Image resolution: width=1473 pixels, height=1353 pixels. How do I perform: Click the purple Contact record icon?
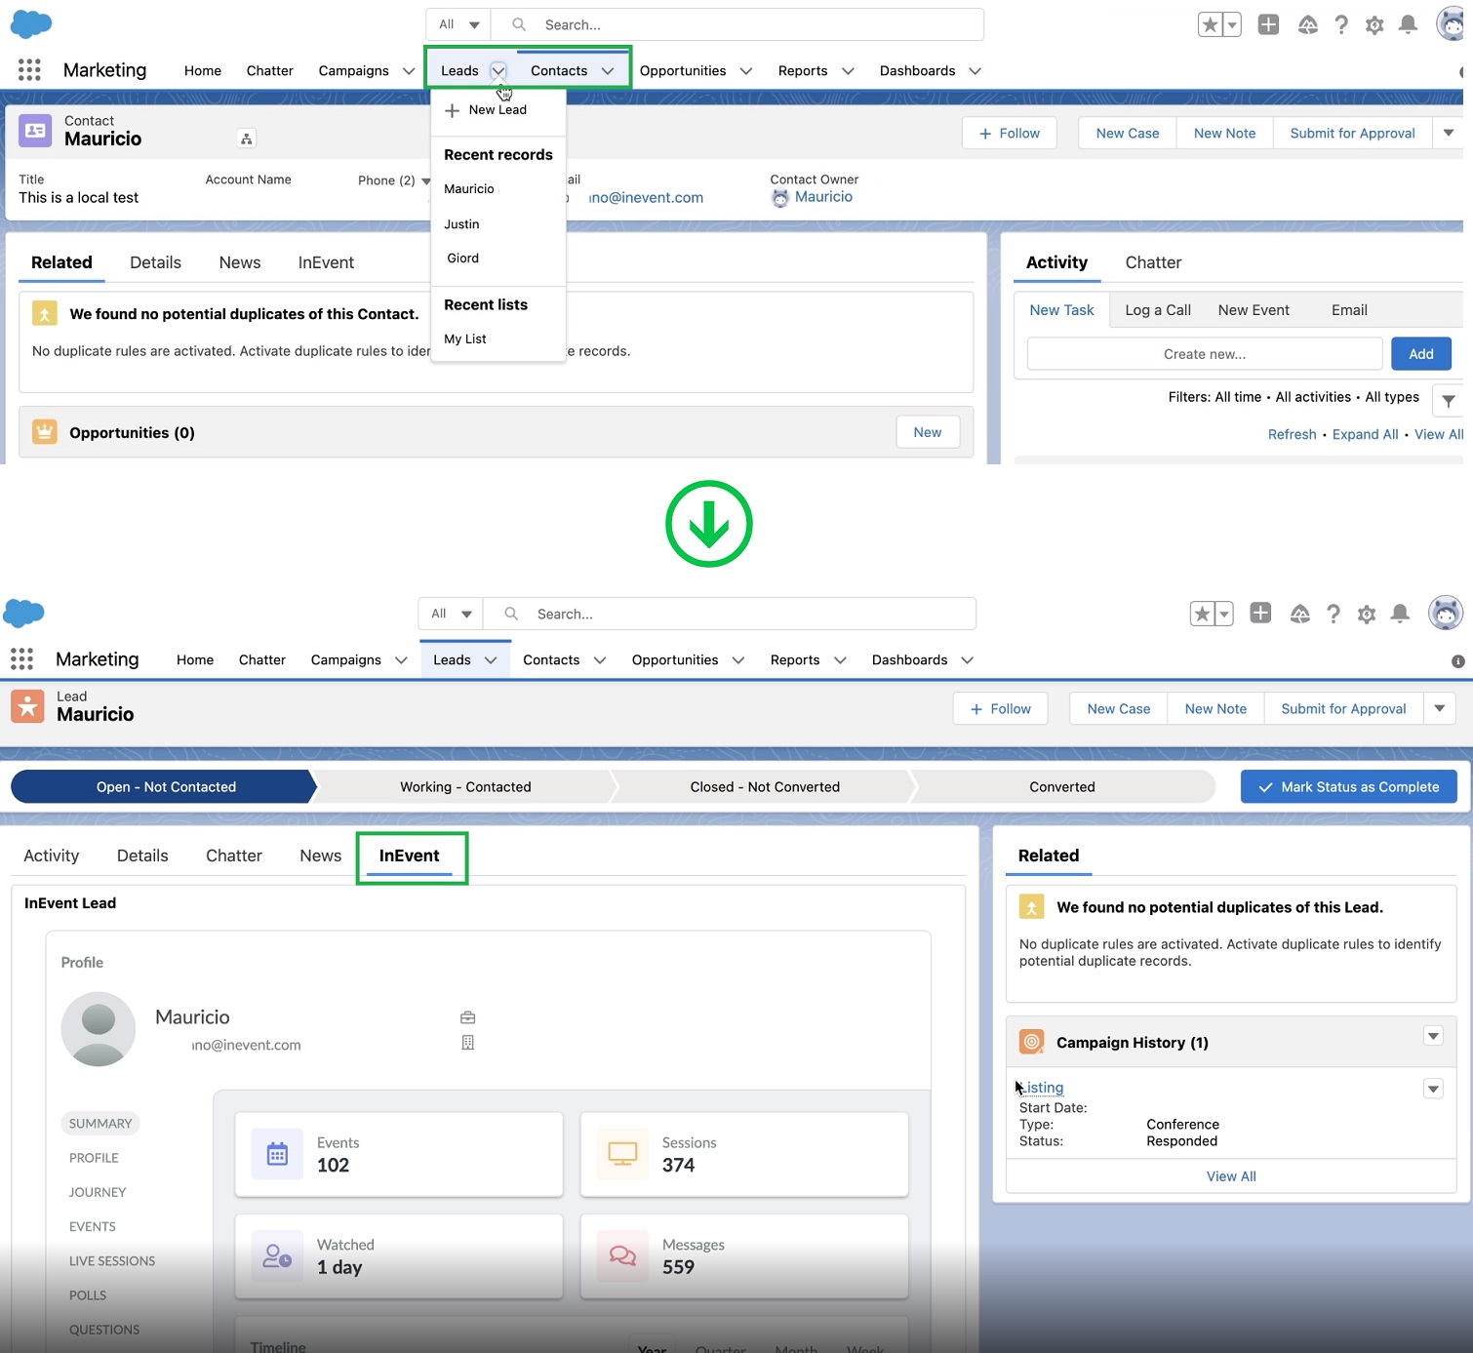click(36, 130)
